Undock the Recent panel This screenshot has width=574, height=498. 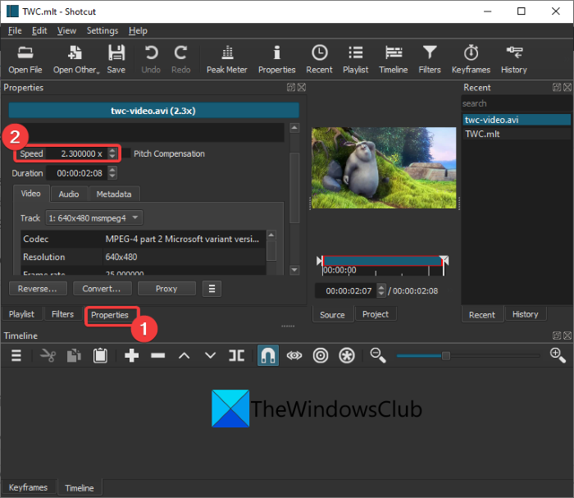pyautogui.click(x=557, y=87)
